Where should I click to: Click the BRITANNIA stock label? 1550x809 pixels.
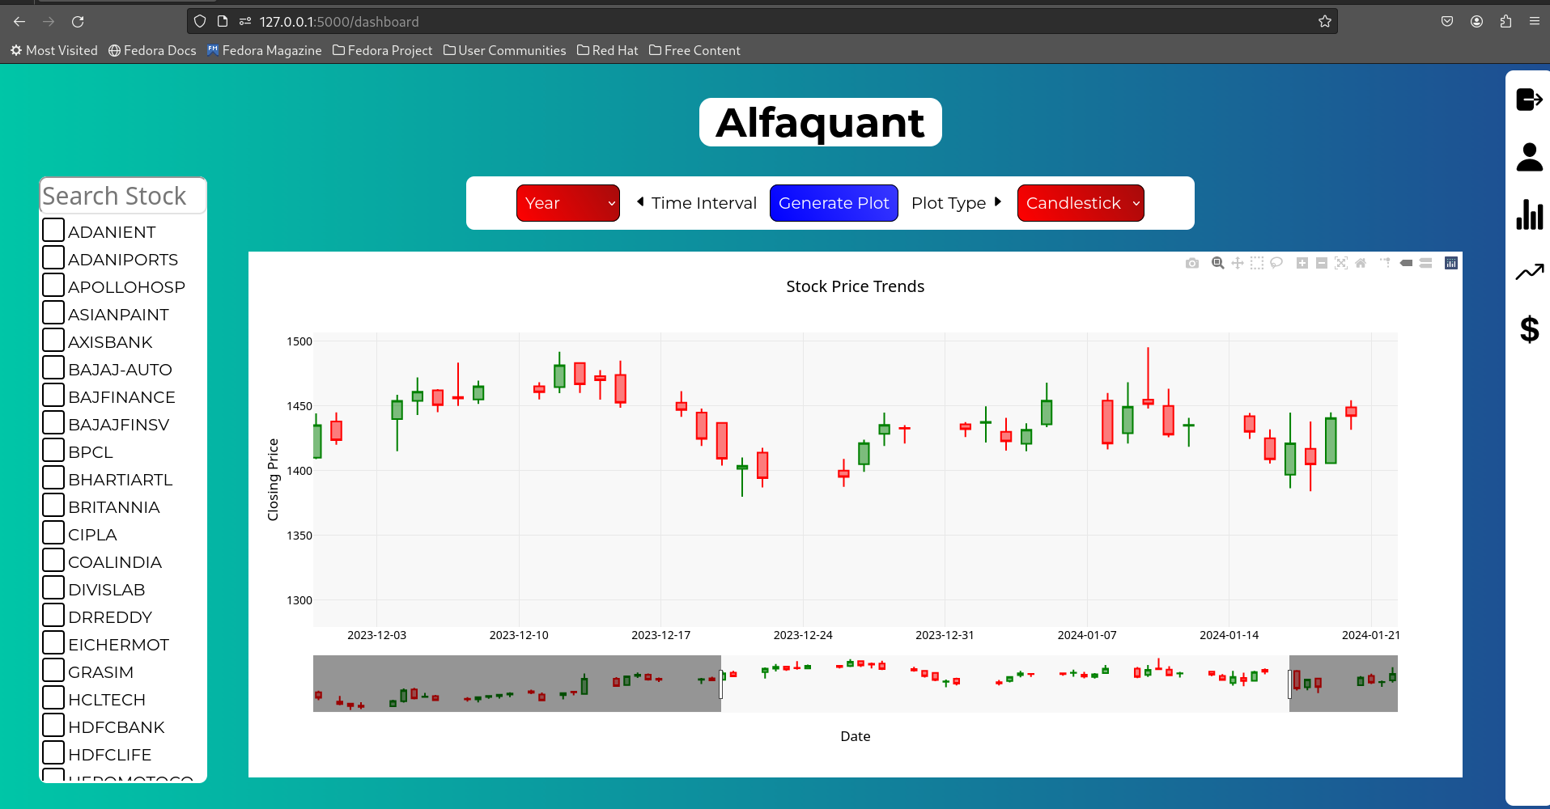pyautogui.click(x=114, y=507)
